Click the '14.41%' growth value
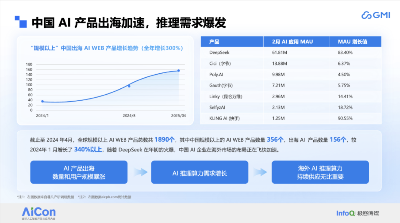 tap(345, 96)
